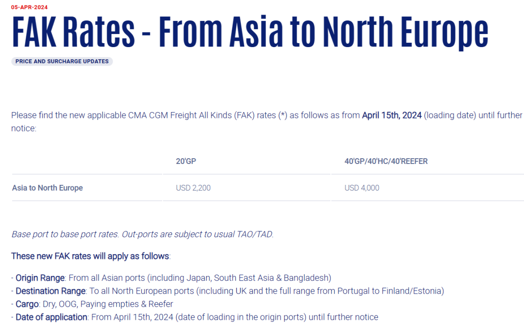Click the 'until further notice' text in last line
Viewport: 524px width, 327px height.
343,317
